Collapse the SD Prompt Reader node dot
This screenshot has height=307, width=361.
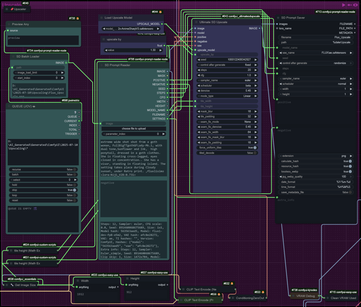coord(102,65)
